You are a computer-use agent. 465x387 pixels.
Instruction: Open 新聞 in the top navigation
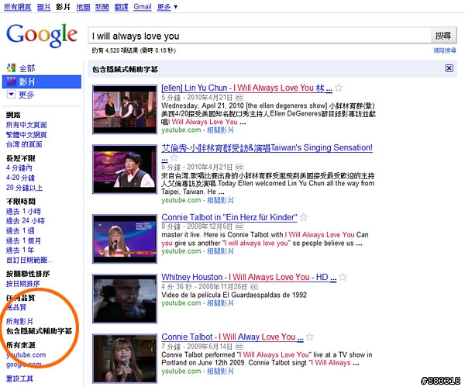point(102,7)
